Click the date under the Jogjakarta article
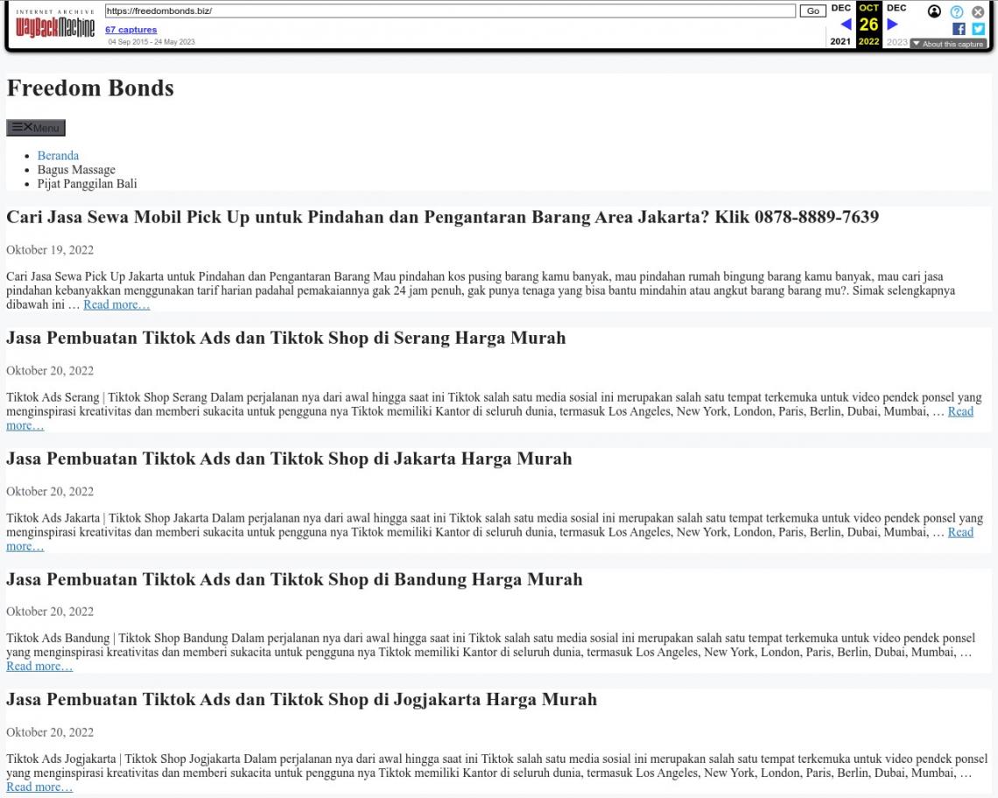 (x=50, y=732)
